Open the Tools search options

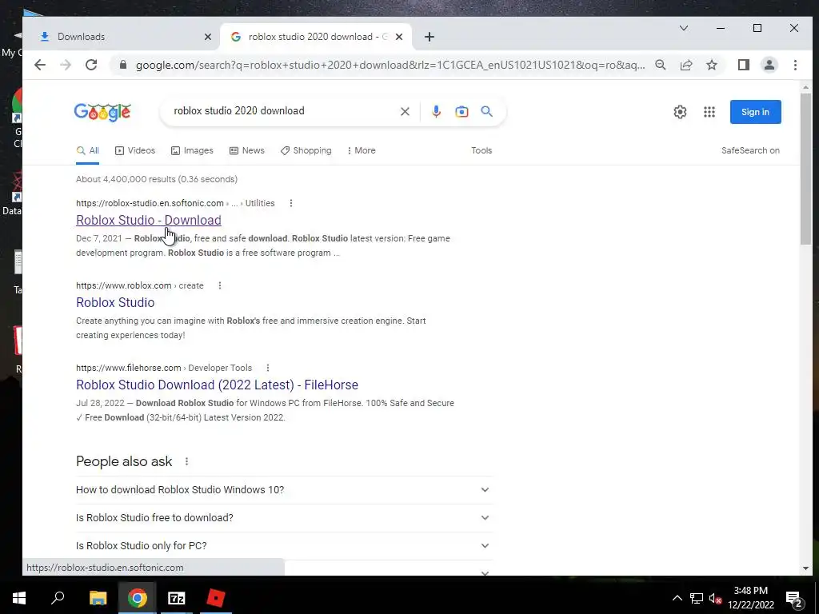(x=481, y=150)
